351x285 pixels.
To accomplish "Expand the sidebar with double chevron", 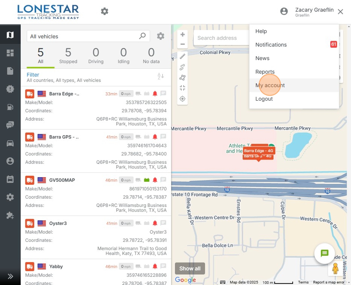I will pyautogui.click(x=10, y=276).
